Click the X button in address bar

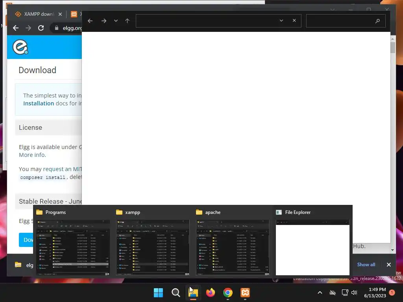(294, 20)
